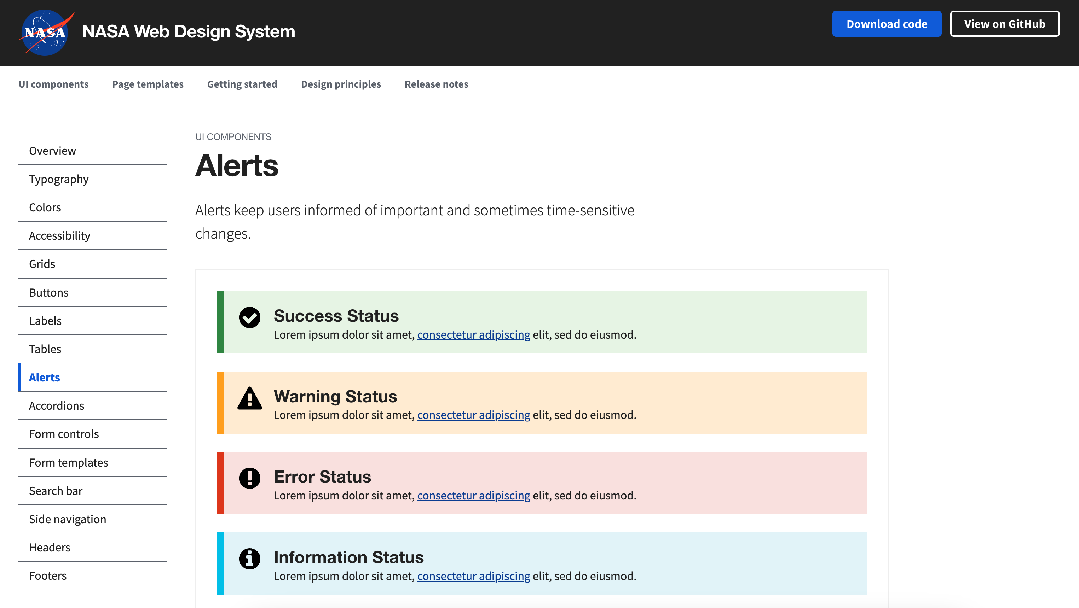
Task: Click the success checkmark circle icon
Action: (x=249, y=317)
